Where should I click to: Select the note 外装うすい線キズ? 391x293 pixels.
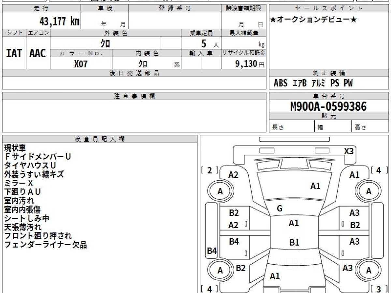pos(34,174)
